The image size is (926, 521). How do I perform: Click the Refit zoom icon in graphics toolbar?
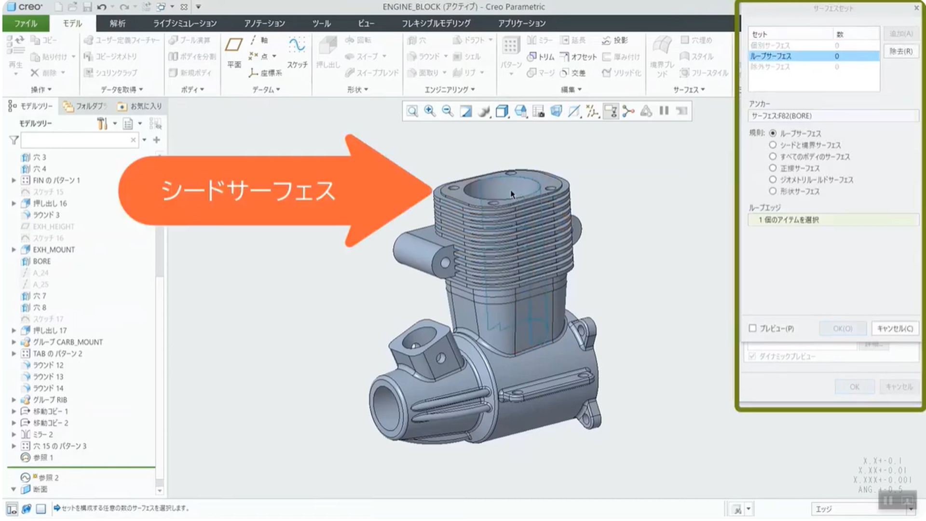pyautogui.click(x=412, y=111)
